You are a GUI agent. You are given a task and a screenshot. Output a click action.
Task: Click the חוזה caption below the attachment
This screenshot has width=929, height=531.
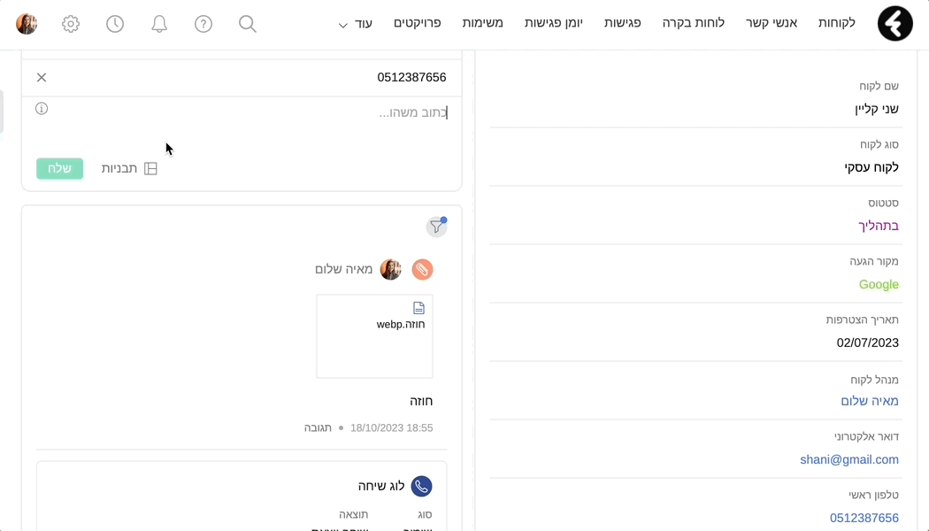[x=421, y=401]
